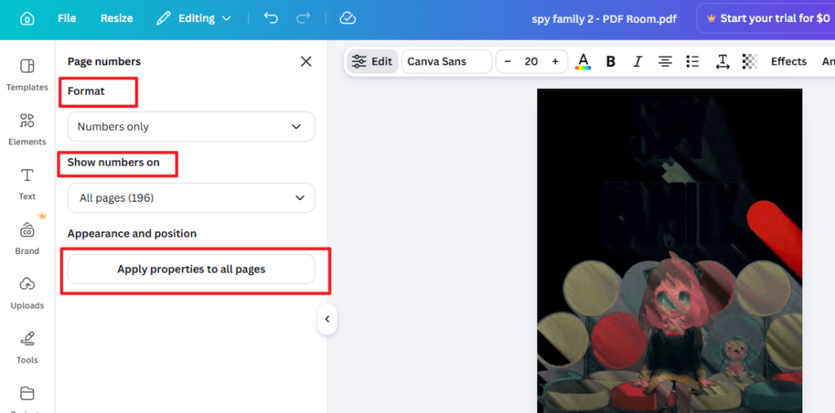Open Elements in sidebar
This screenshot has height=413, width=835.
click(27, 130)
